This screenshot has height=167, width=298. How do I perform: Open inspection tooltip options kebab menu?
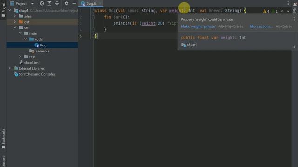[294, 19]
